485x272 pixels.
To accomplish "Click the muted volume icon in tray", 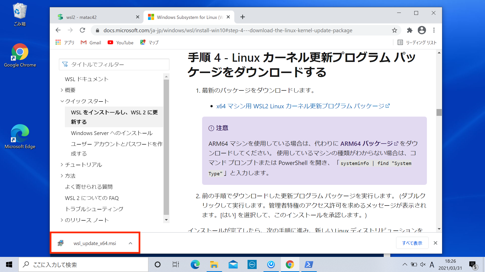I will pyautogui.click(x=423, y=264).
